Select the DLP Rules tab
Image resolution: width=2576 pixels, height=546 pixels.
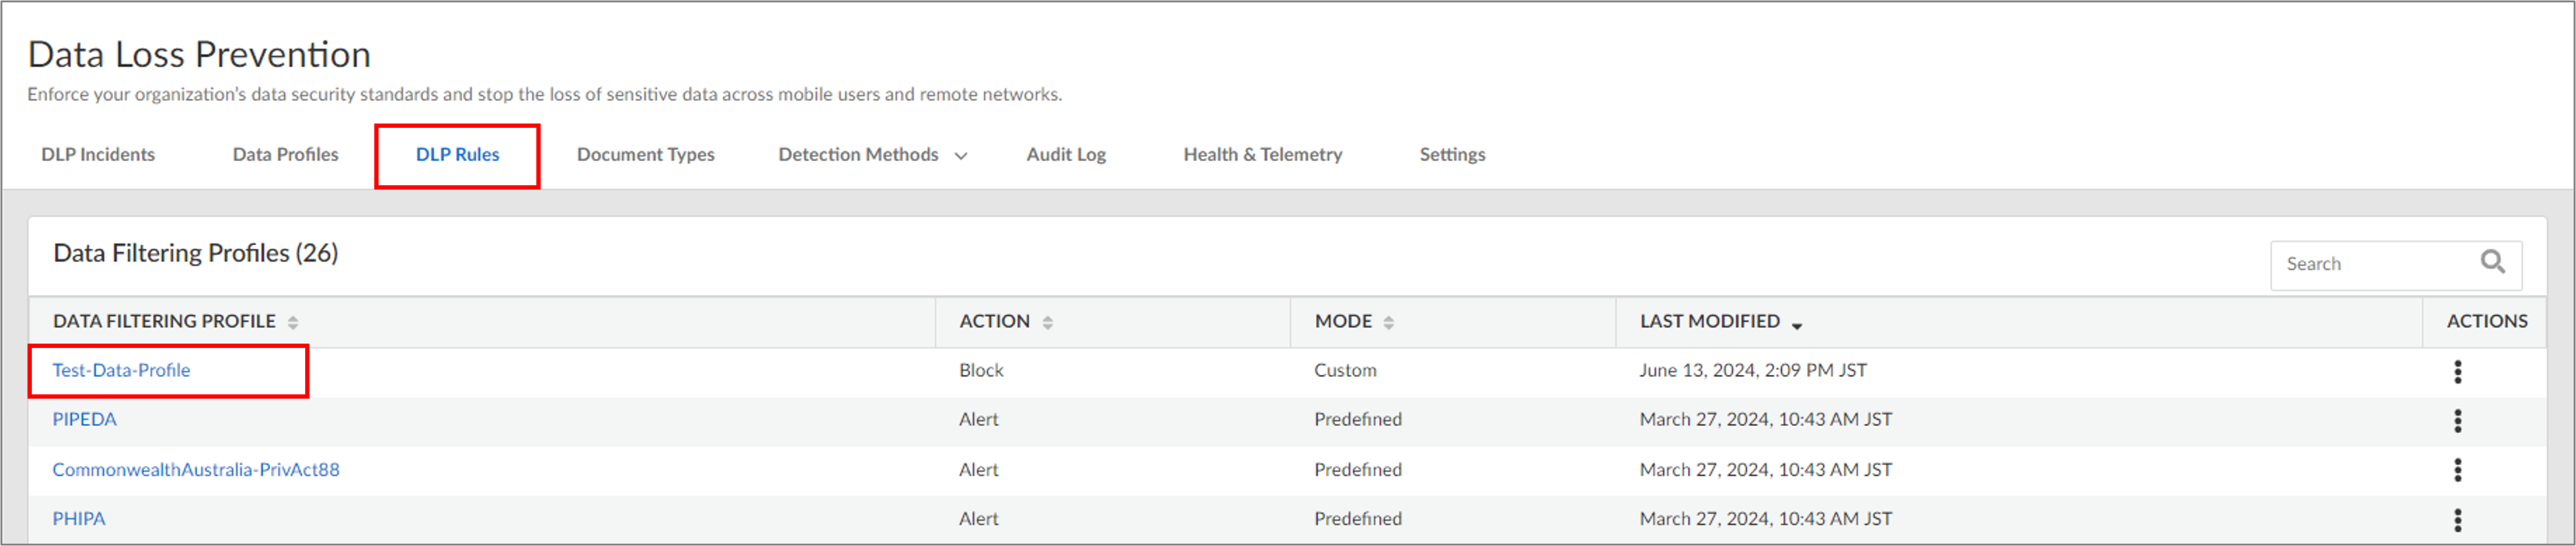coord(457,155)
